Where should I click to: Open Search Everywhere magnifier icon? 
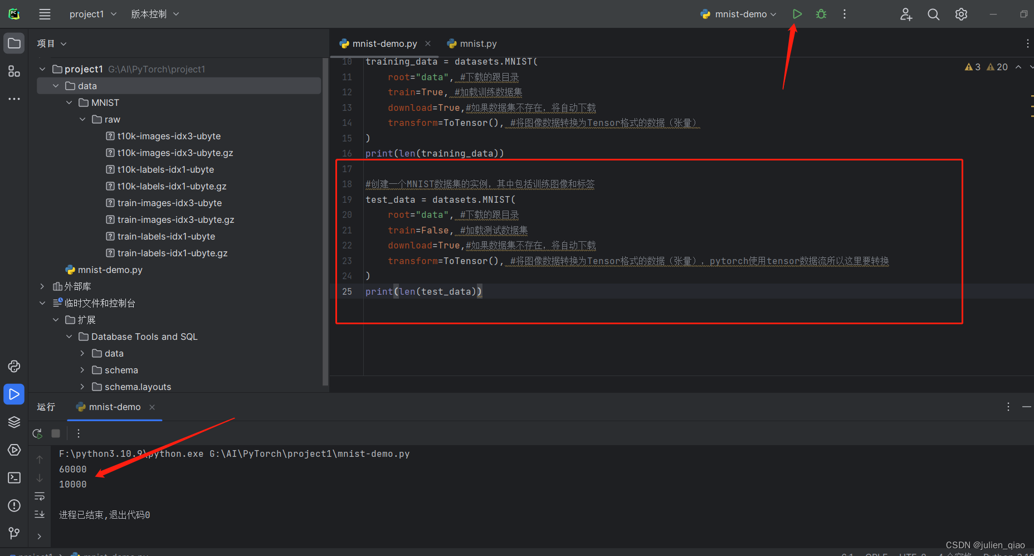click(934, 14)
